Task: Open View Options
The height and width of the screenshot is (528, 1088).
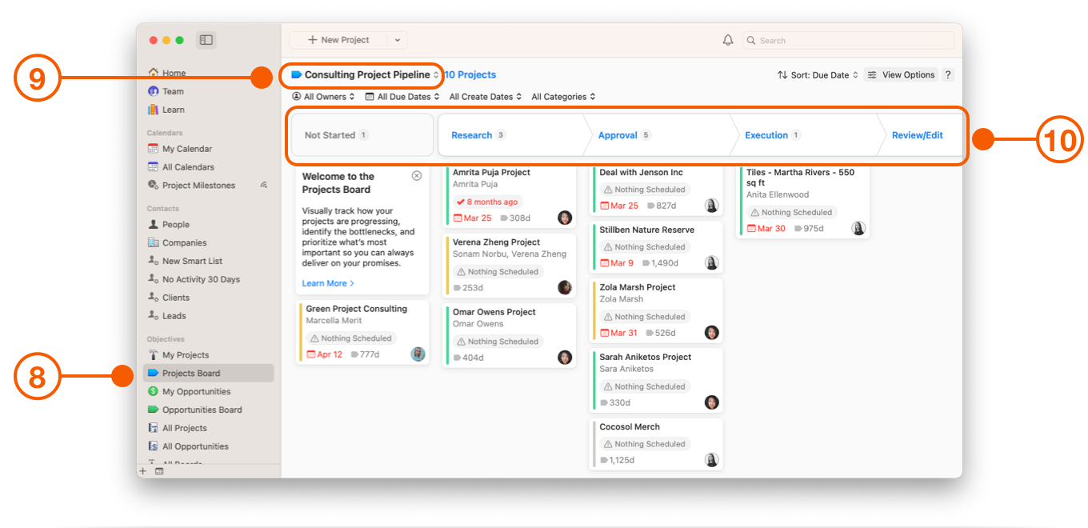Action: point(901,74)
